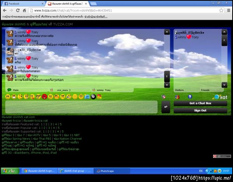Open the Popular xat page 3 link
The width and height of the screenshot is (233, 182).
click(49, 128)
